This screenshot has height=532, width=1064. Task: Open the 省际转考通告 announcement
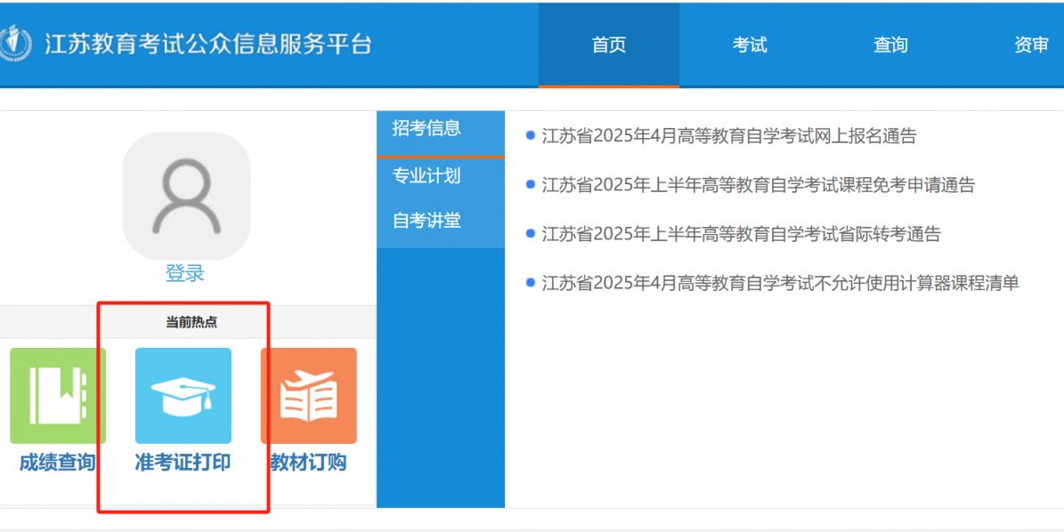coord(741,234)
